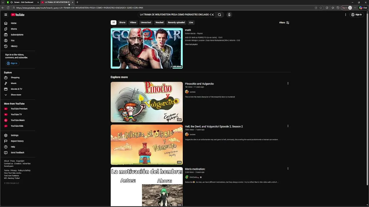369x207 pixels.
Task: Go back using the browser back arrow
Action: coord(3,8)
